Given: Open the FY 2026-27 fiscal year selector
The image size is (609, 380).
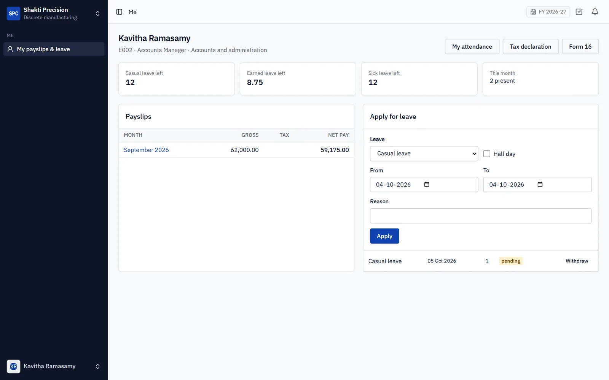Looking at the screenshot, I should click(x=548, y=12).
